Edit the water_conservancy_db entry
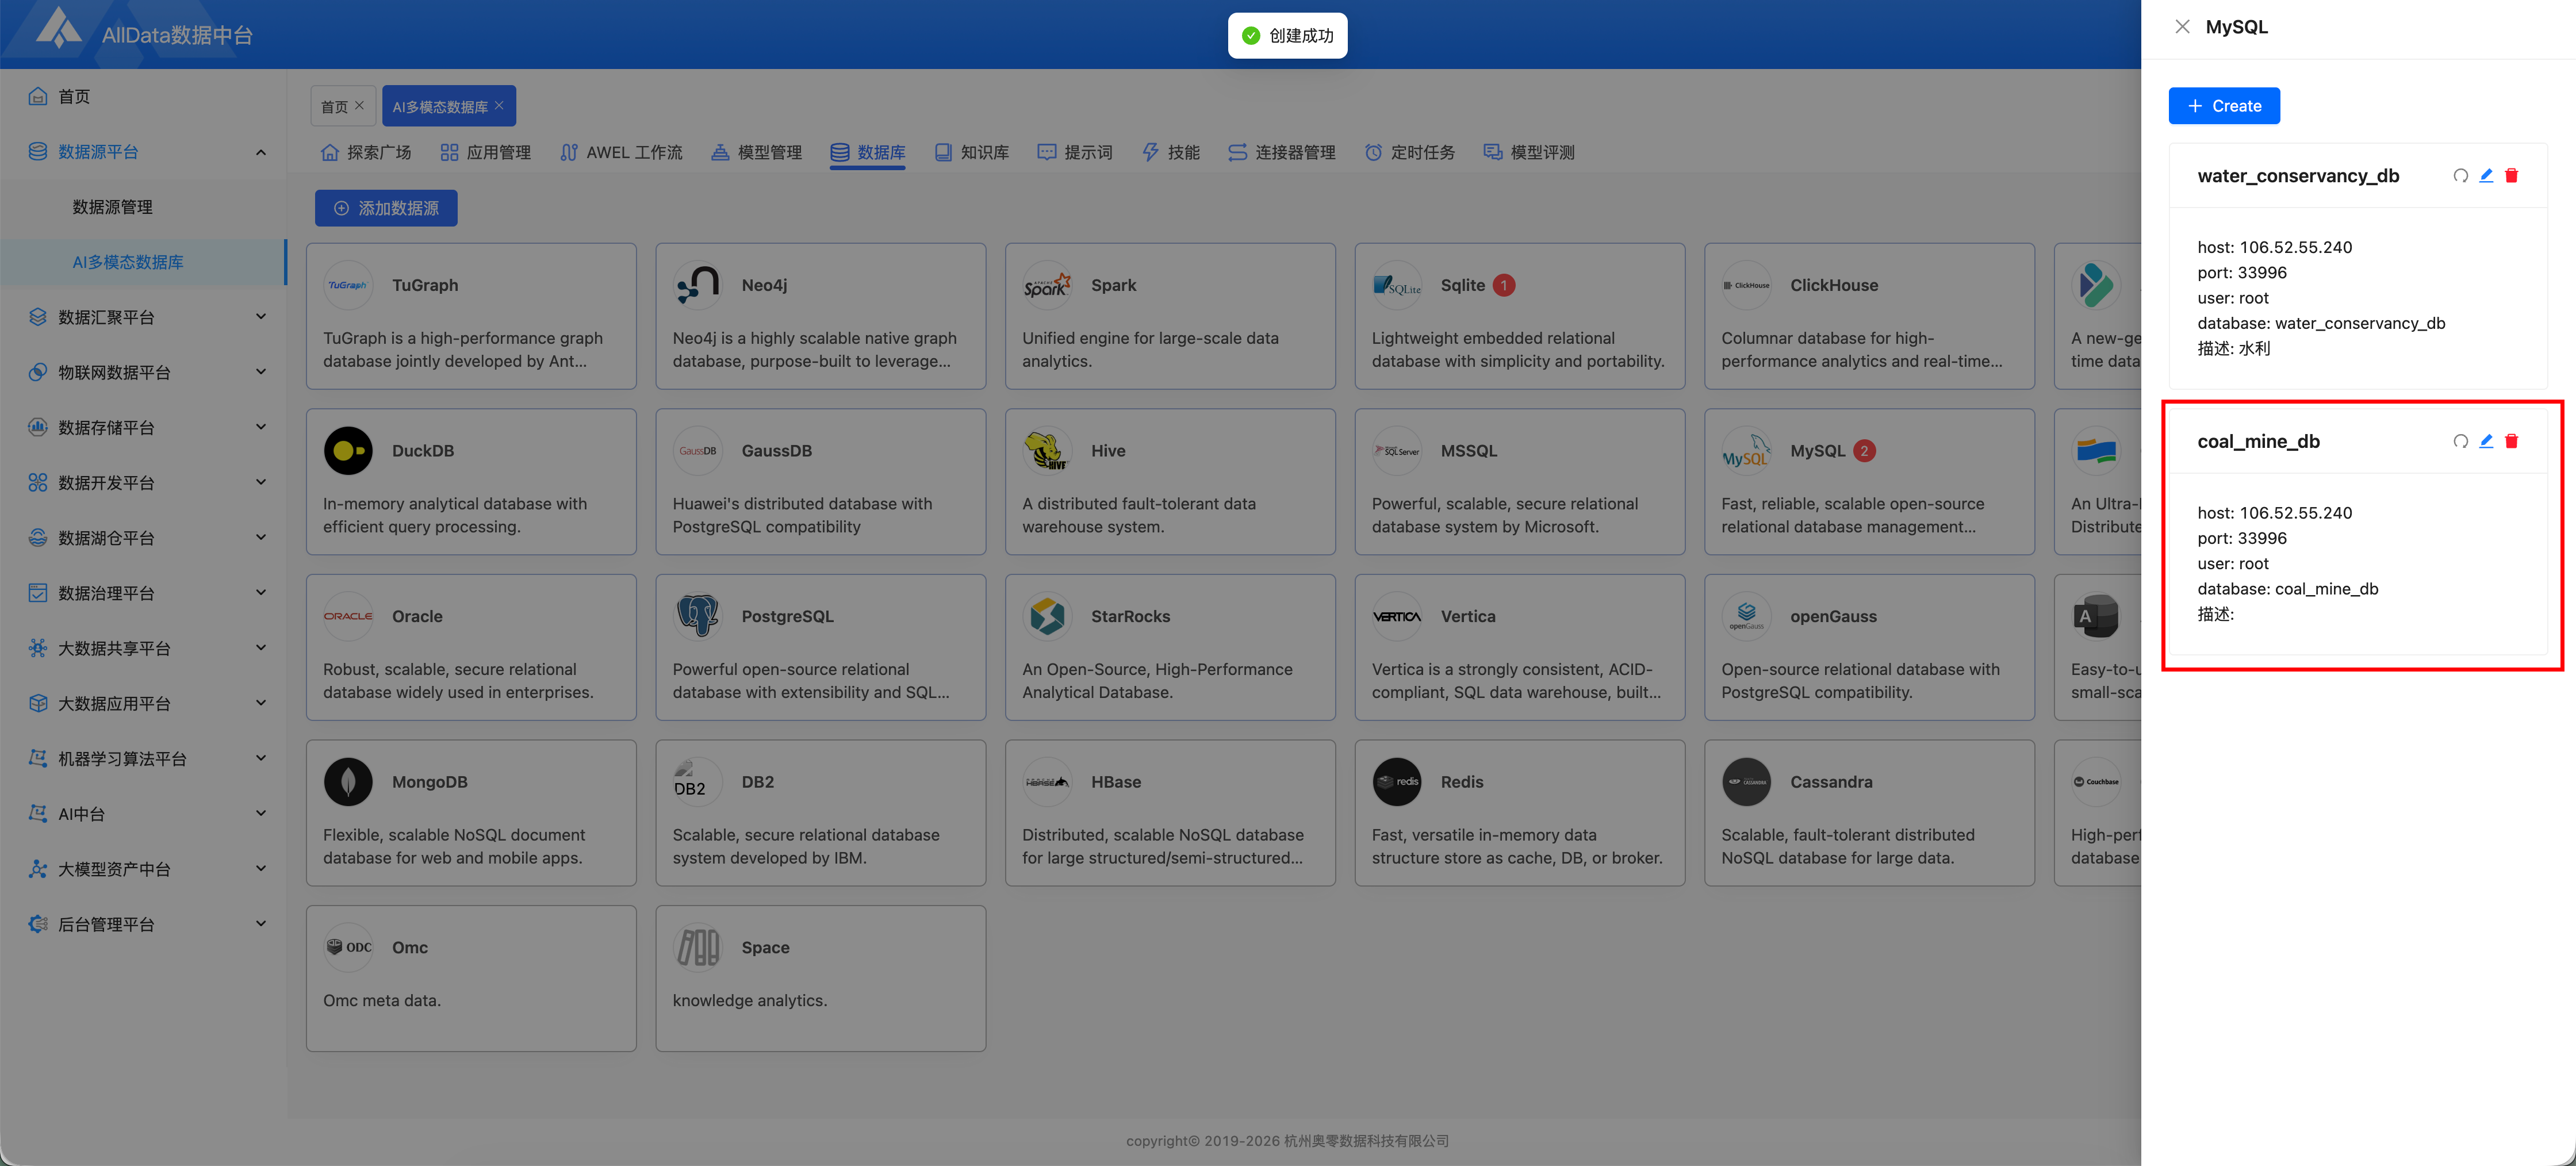Image resolution: width=2576 pixels, height=1166 pixels. tap(2486, 176)
